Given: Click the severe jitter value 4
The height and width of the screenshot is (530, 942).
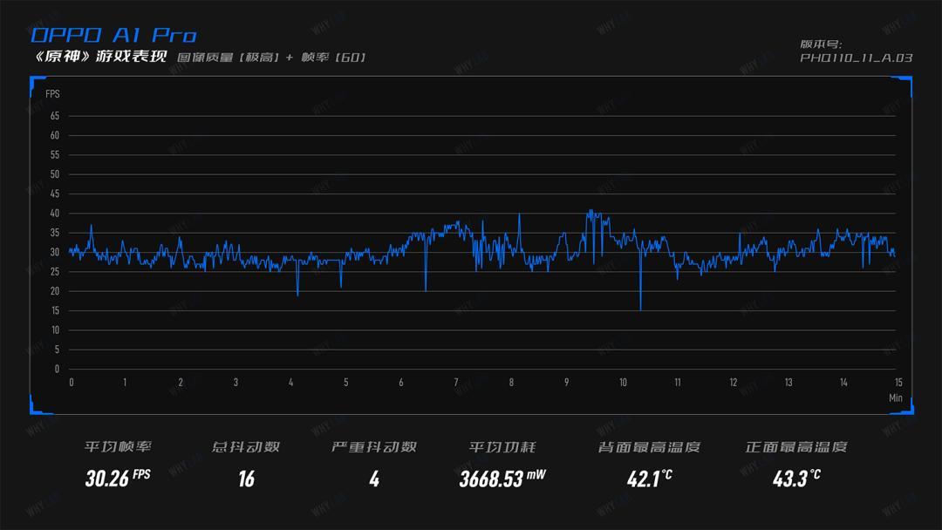Looking at the screenshot, I should (x=374, y=479).
